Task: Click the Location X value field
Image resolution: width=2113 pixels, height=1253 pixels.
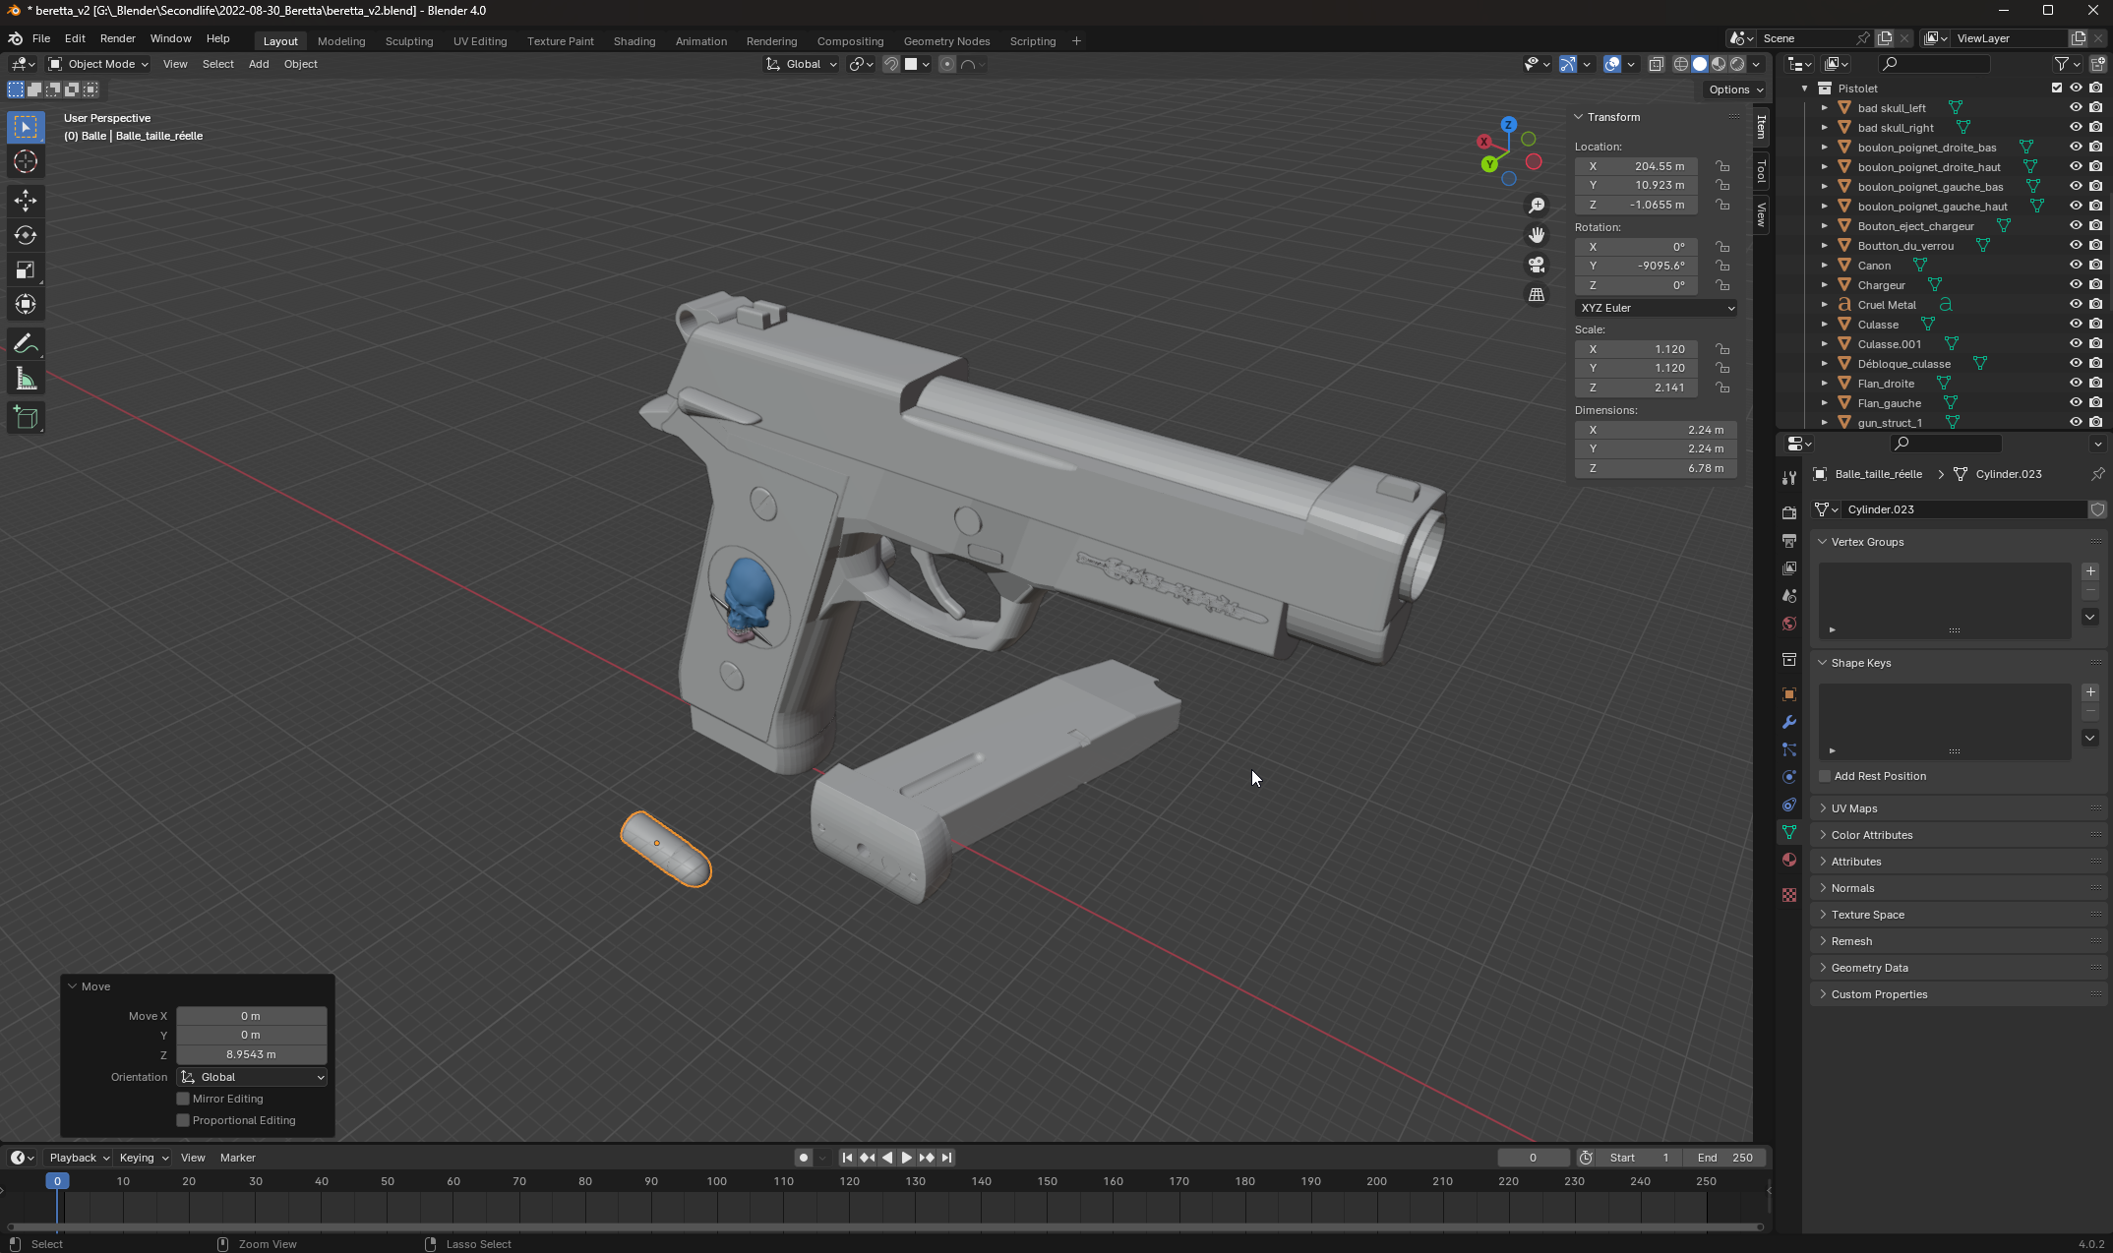Action: (x=1636, y=166)
